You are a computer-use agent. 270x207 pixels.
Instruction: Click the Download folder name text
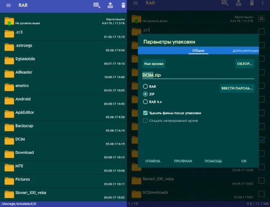[24, 153]
